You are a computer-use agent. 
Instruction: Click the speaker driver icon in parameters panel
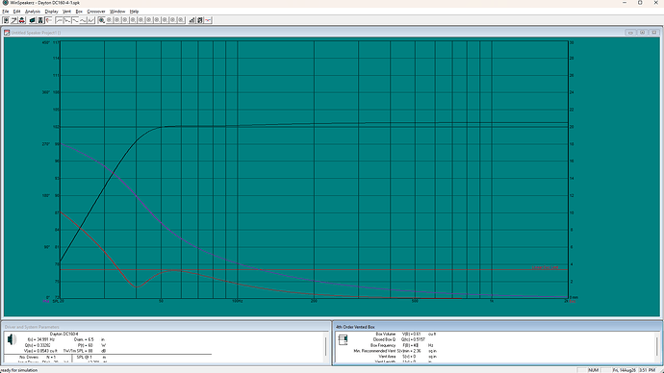(12, 339)
